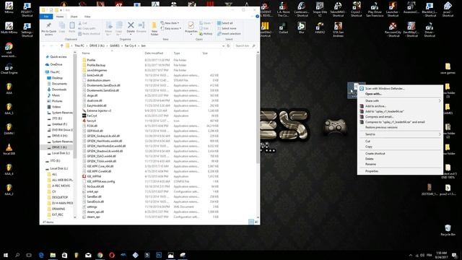Open Microsoft Edge from the taskbar

(x=41, y=255)
